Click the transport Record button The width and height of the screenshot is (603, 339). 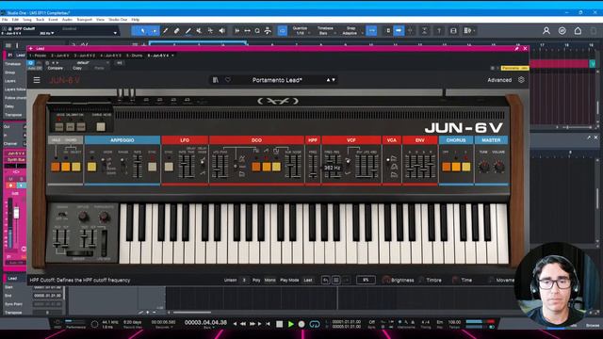pos(301,324)
